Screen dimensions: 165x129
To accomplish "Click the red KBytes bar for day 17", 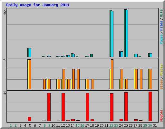I will click(88, 107).
